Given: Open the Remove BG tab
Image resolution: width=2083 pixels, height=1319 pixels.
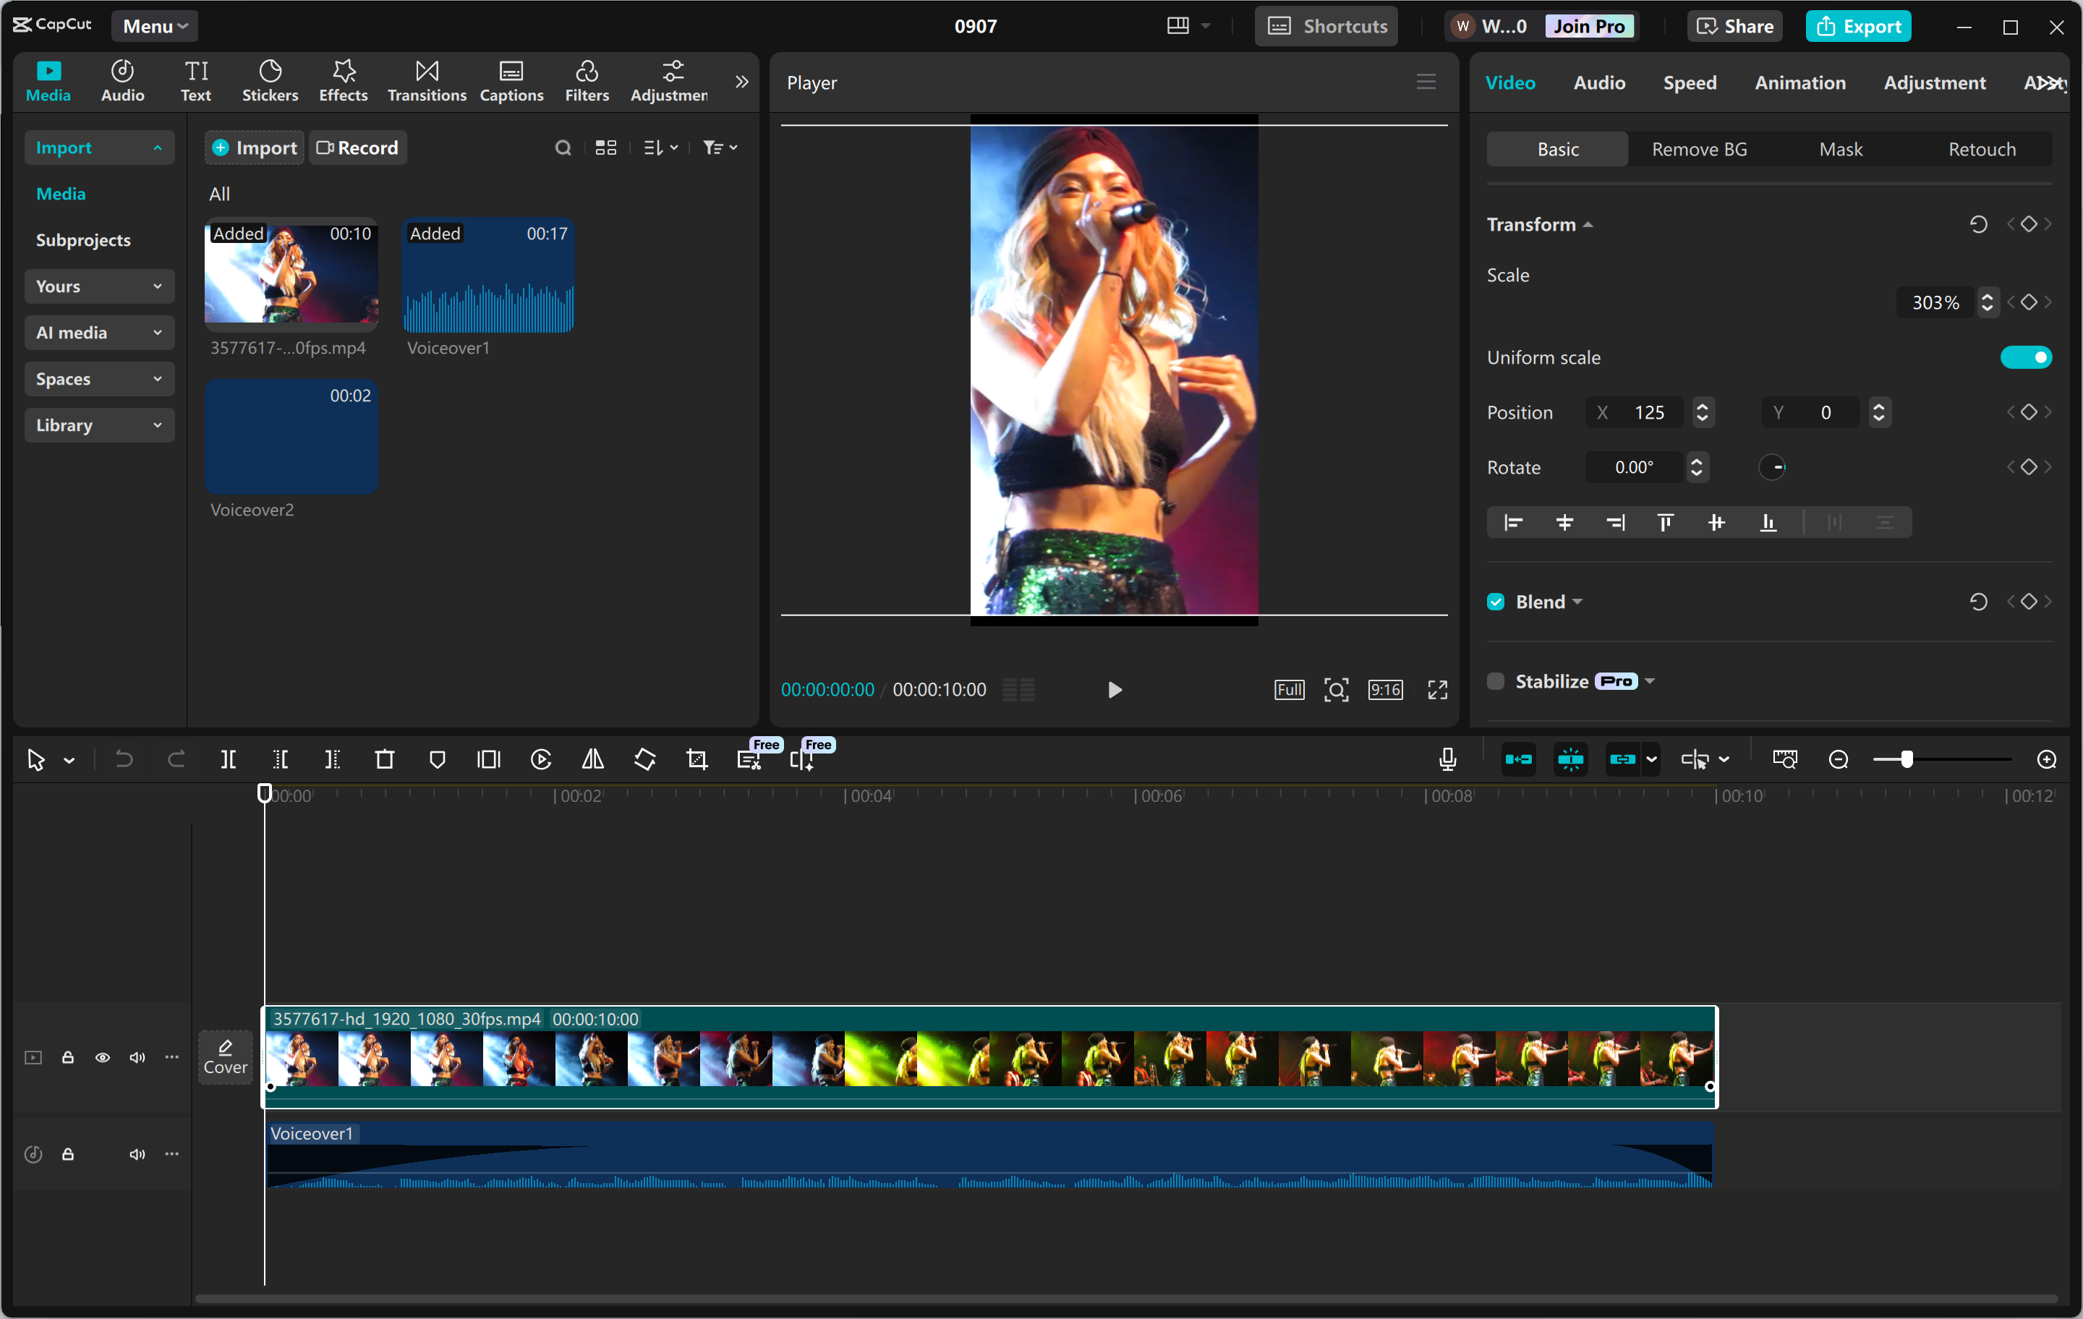Looking at the screenshot, I should [x=1698, y=148].
